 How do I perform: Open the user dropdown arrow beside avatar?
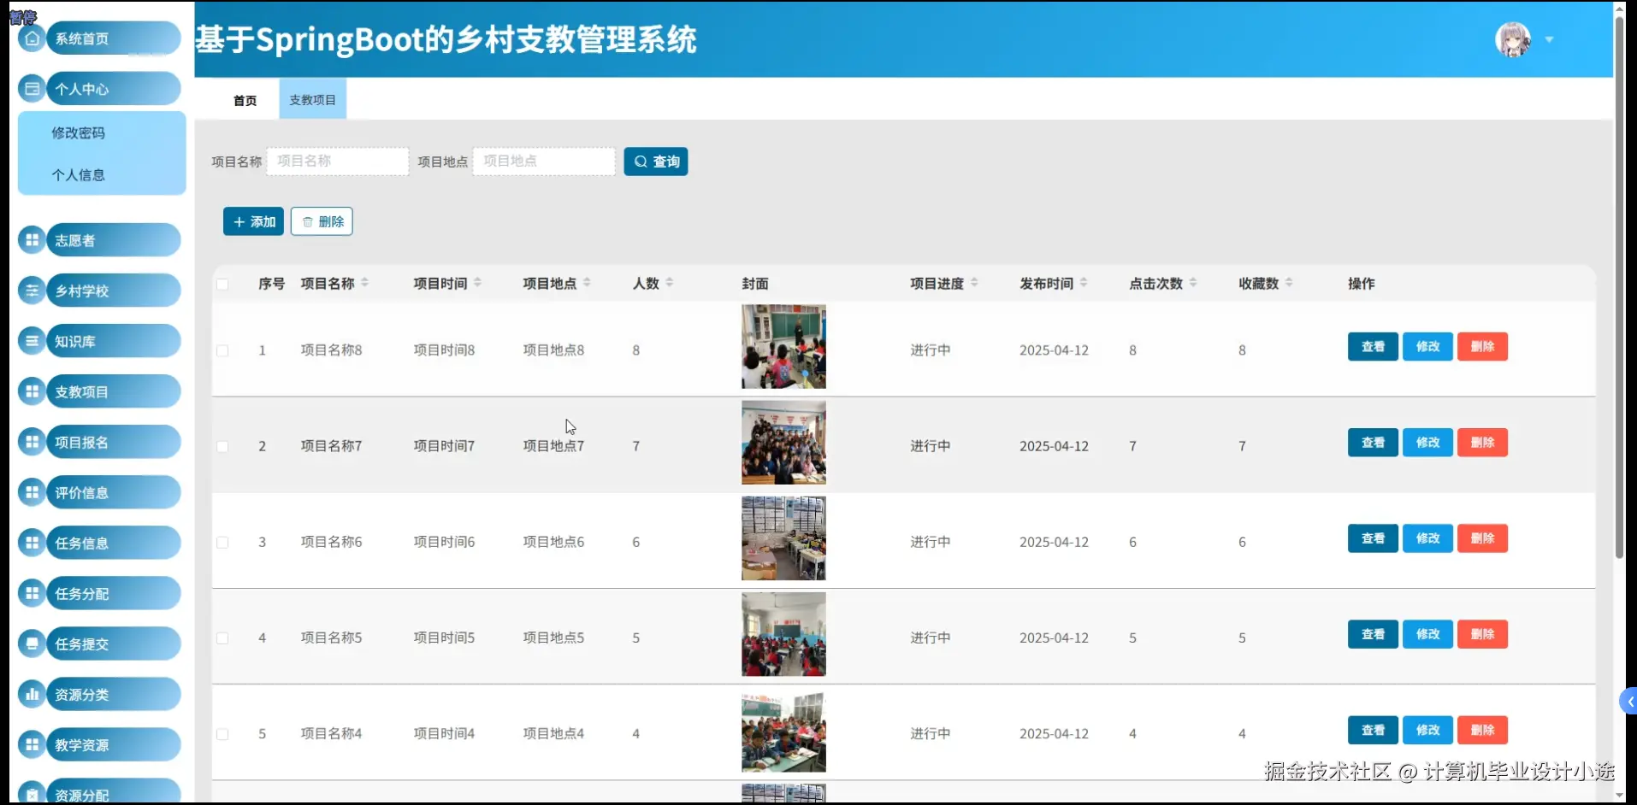[x=1549, y=40]
